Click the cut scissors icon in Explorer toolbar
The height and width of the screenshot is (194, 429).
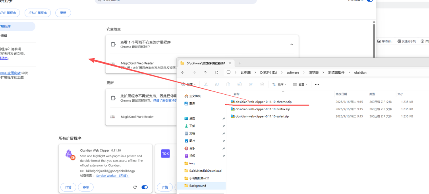[x=206, y=84]
